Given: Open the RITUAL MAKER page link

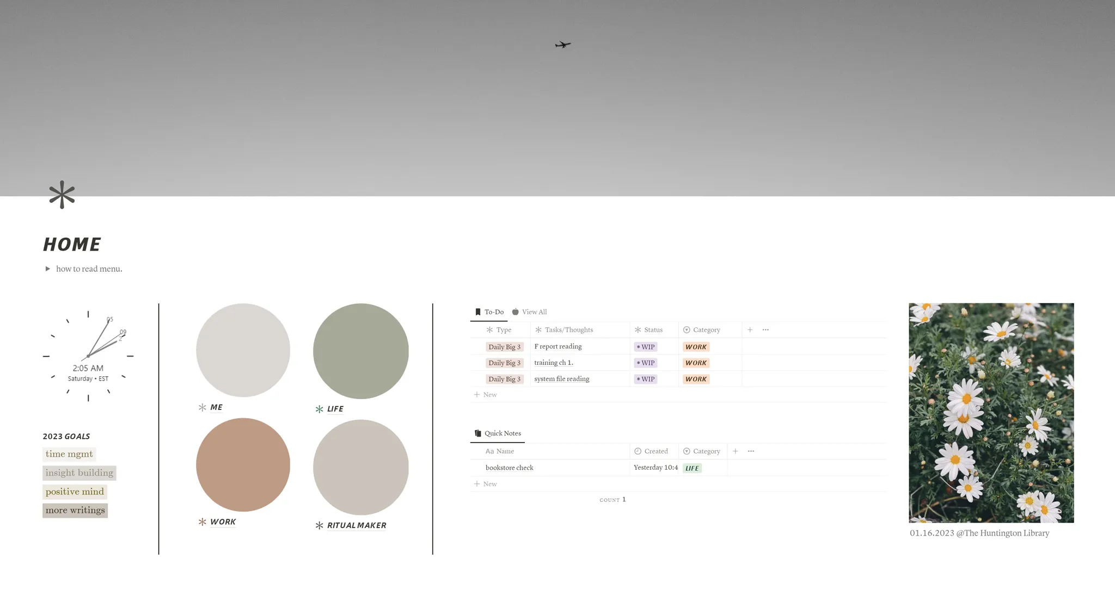Looking at the screenshot, I should click(356, 525).
